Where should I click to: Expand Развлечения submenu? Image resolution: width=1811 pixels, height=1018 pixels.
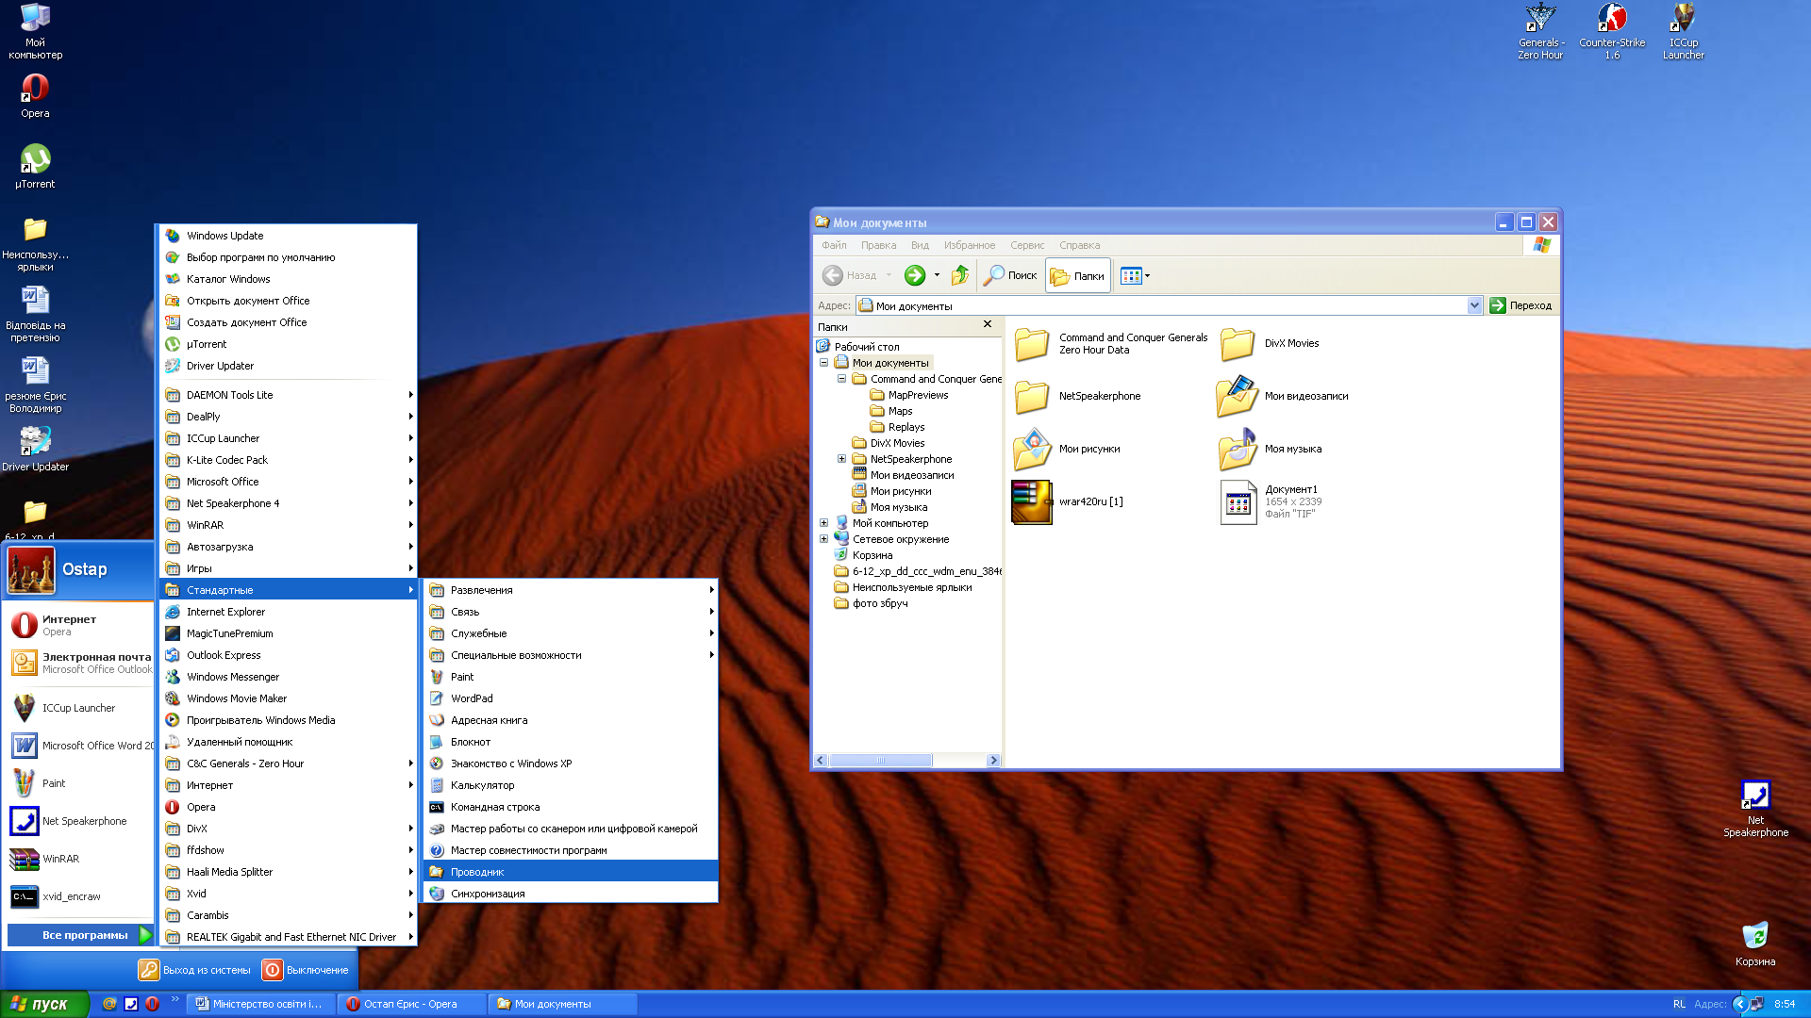coord(571,590)
